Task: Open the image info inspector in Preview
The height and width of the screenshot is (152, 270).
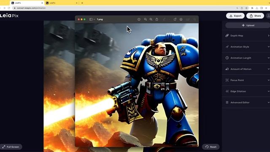Action: click(139, 19)
